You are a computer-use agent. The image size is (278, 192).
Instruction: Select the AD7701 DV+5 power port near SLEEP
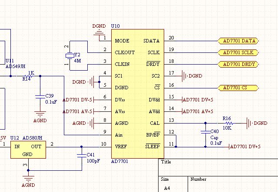(245, 146)
